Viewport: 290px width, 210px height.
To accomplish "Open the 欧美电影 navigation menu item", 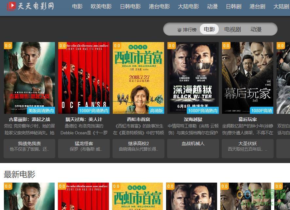I will (101, 7).
